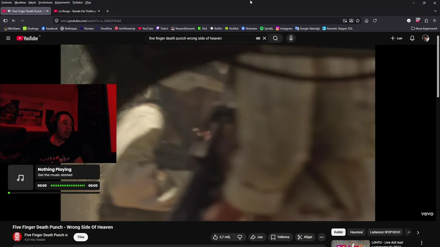Image resolution: width=440 pixels, height=247 pixels.
Task: Navigate back with browser back arrow
Action: [14, 21]
